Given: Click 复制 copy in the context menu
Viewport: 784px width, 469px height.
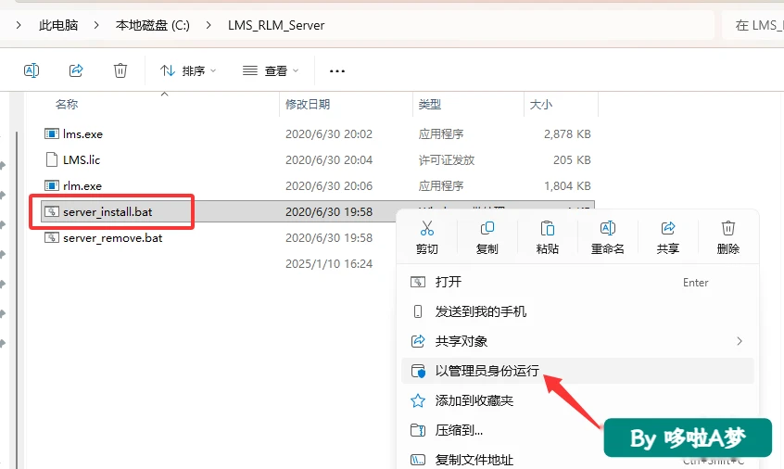Looking at the screenshot, I should pos(487,238).
